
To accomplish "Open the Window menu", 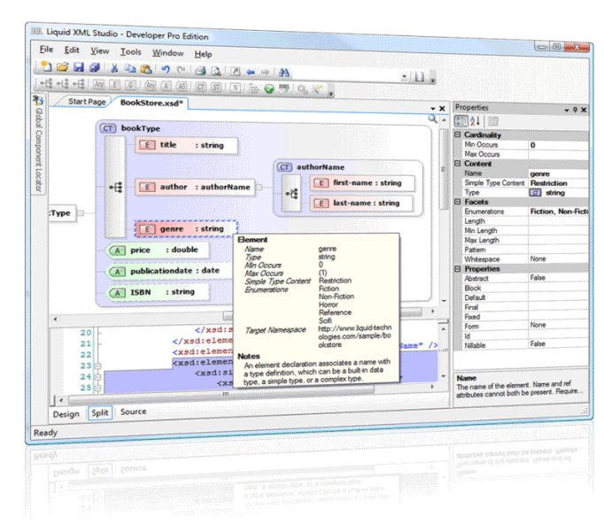I will click(x=167, y=53).
